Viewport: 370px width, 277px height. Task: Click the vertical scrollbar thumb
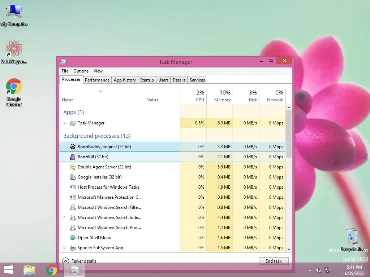click(289, 134)
